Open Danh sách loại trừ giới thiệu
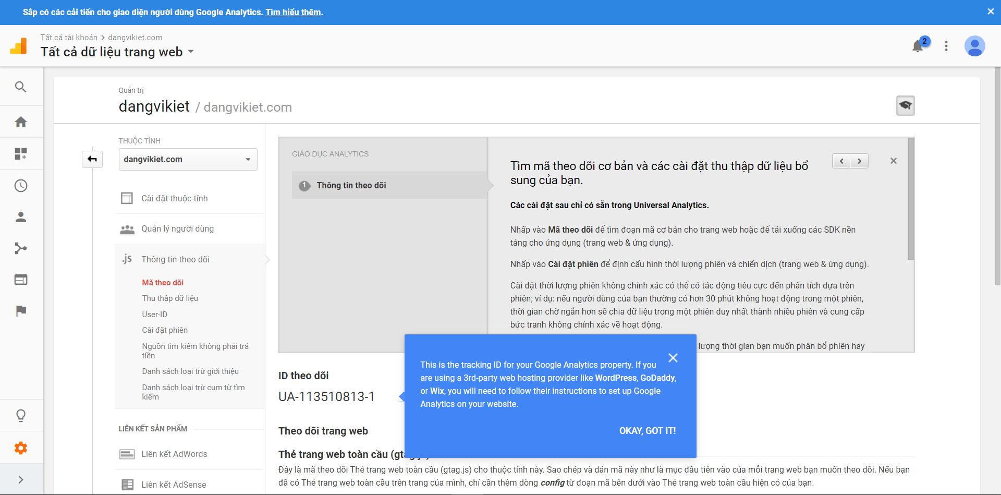The width and height of the screenshot is (1001, 495). (x=190, y=371)
